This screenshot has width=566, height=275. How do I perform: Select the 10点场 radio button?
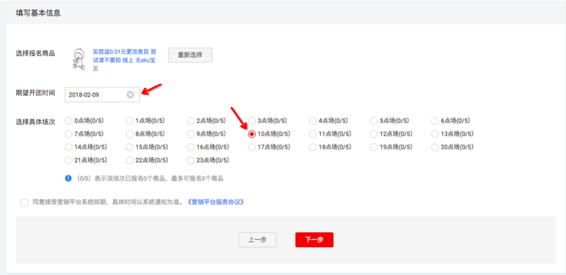[252, 134]
